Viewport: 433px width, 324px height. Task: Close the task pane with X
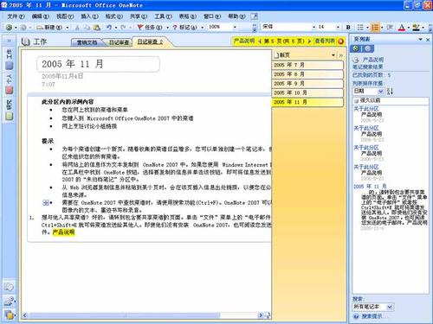pyautogui.click(x=428, y=40)
